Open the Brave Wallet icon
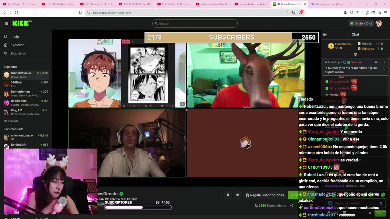390x219 pixels. click(373, 12)
